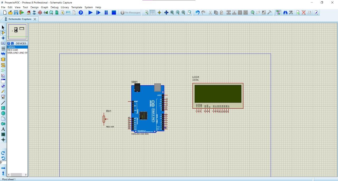Open the PCB Layout chip icon
The width and height of the screenshot is (338, 181).
pos(40,12)
